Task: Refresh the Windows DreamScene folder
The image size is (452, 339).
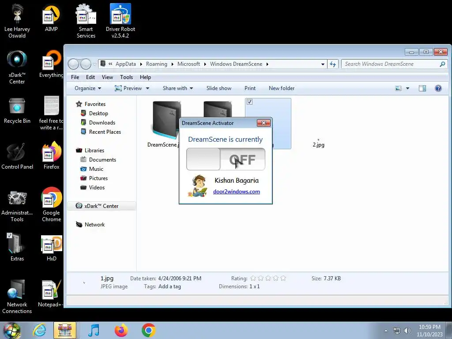Action: (x=333, y=64)
